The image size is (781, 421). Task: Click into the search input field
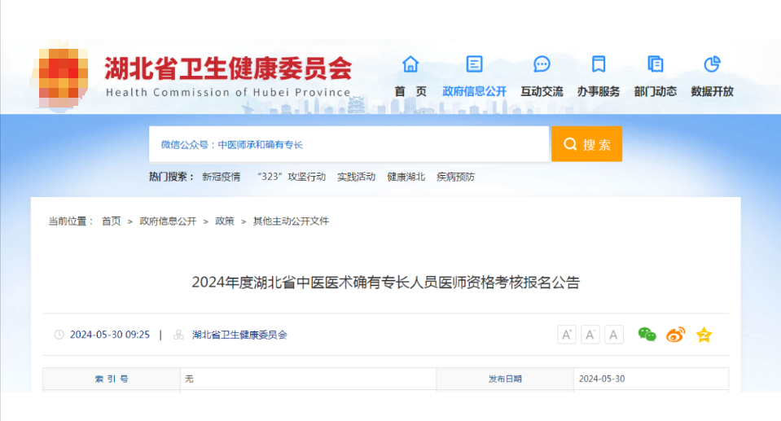point(349,144)
